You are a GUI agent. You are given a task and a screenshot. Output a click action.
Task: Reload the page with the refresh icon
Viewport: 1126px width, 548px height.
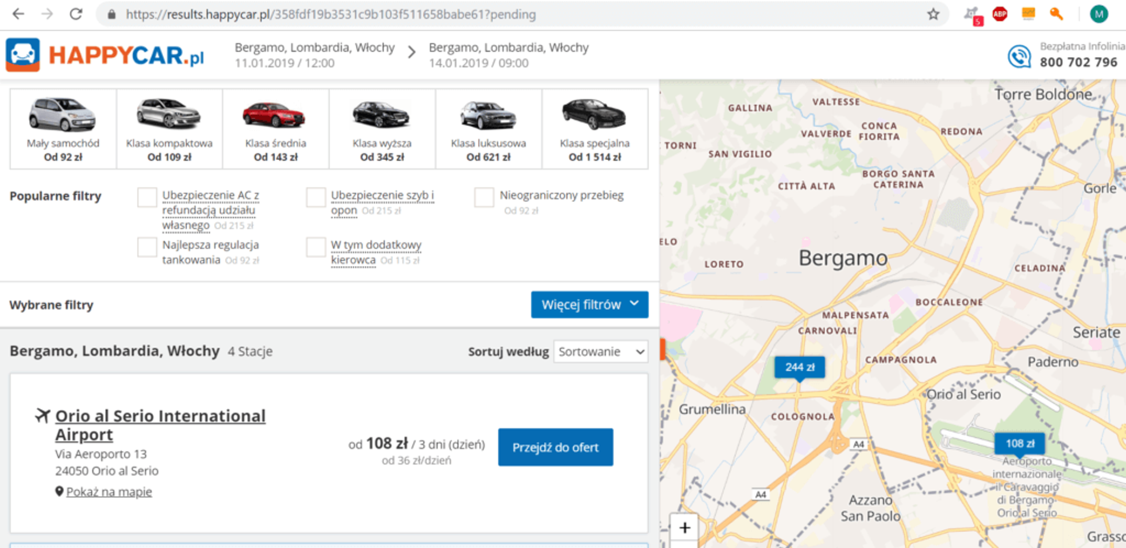(76, 14)
